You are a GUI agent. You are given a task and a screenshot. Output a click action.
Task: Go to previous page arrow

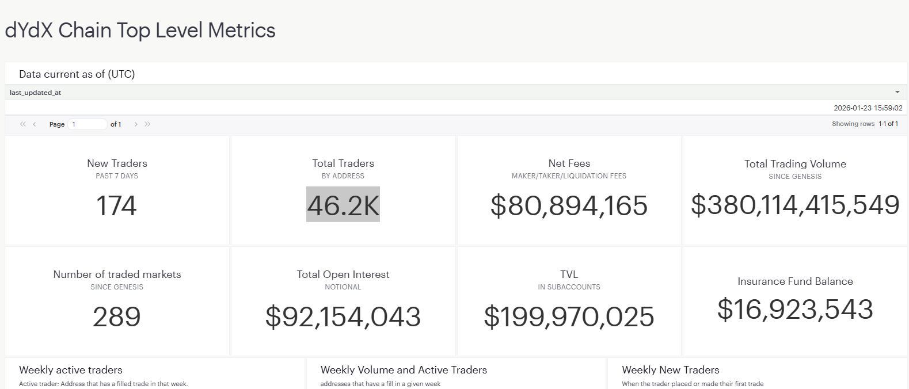[x=35, y=124]
